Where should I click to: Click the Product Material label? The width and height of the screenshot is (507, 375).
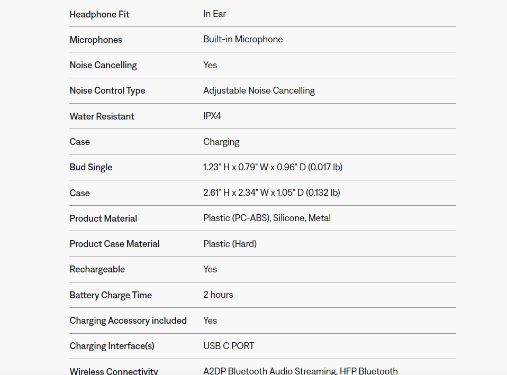click(x=103, y=218)
